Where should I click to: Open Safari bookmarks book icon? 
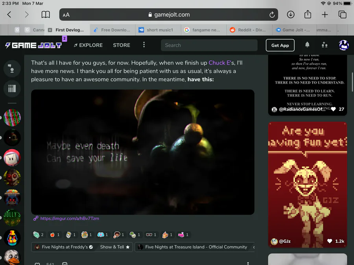coord(46,15)
